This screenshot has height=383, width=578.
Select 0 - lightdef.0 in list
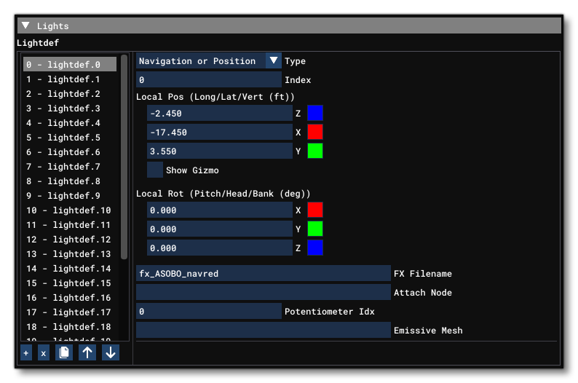click(x=70, y=65)
